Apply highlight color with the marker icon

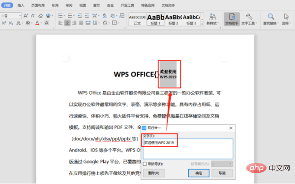28,23
